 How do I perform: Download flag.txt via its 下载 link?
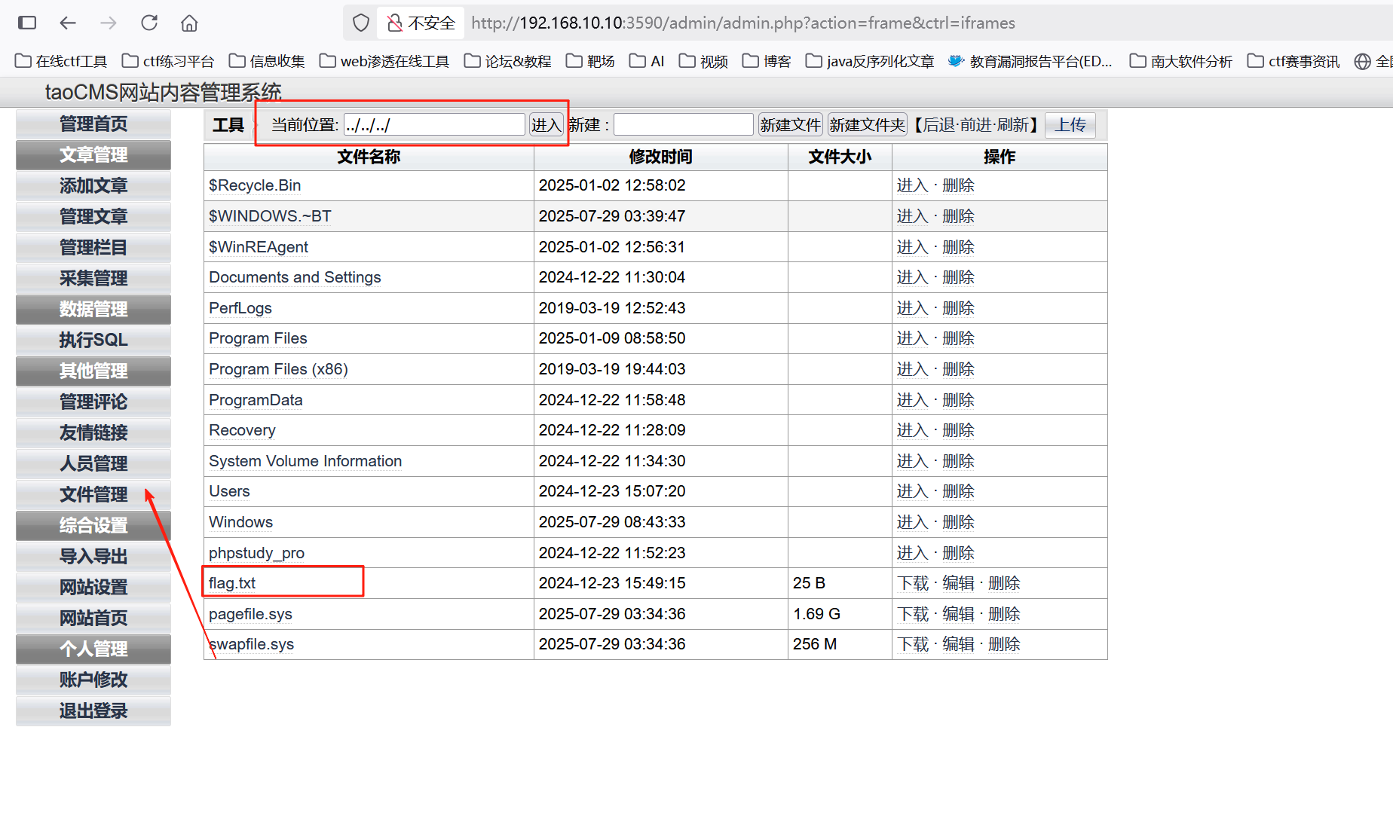pyautogui.click(x=913, y=583)
